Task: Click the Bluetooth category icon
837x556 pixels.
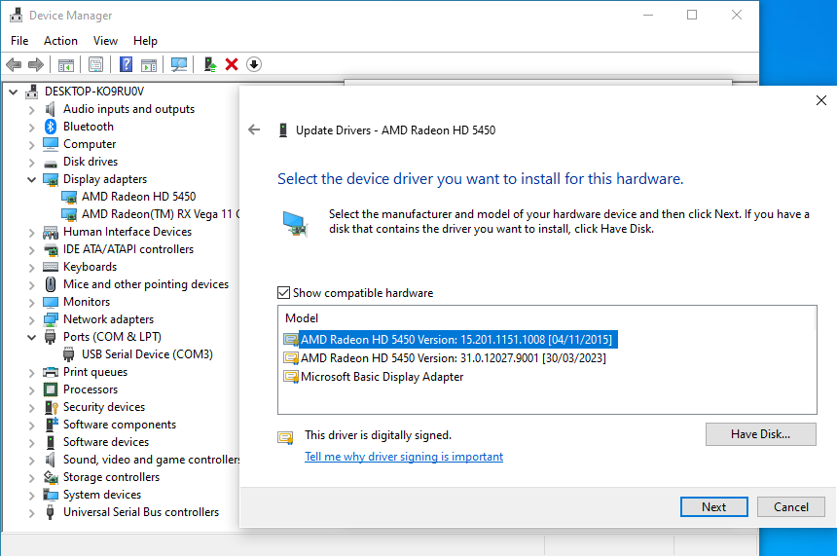Action: point(51,127)
